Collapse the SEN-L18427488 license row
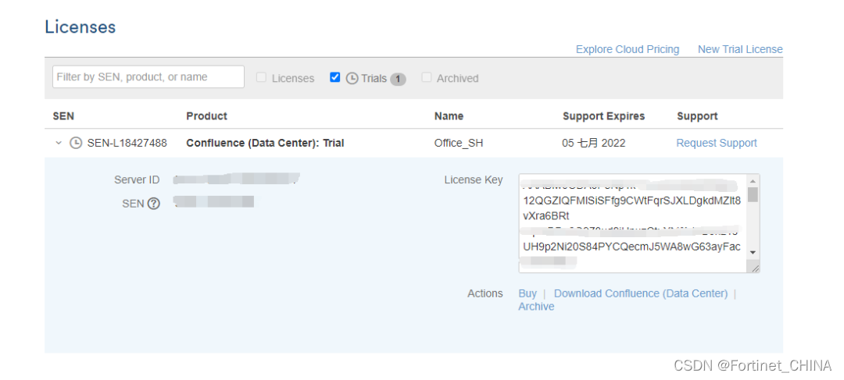Screen dimensions: 844x380 click(x=59, y=143)
